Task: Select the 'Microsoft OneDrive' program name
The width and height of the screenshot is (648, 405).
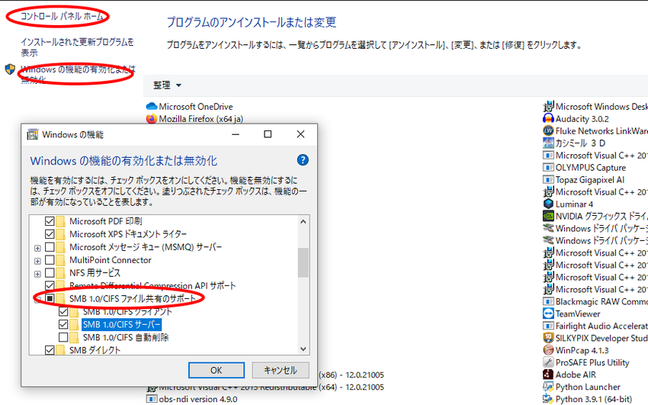Action: (x=196, y=107)
